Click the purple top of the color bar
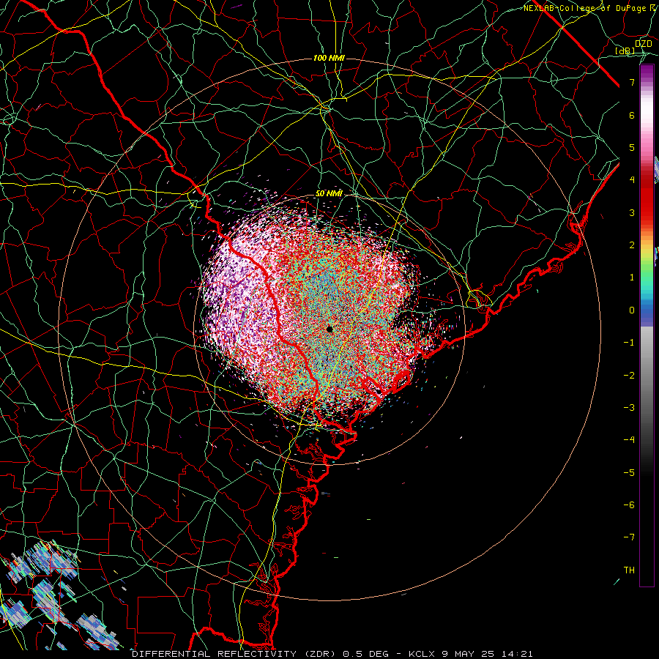 [647, 72]
